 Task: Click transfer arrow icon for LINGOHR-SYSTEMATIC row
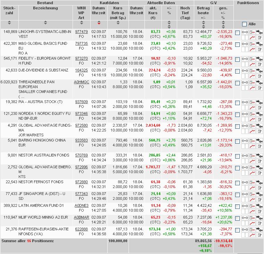pos(252,32)
